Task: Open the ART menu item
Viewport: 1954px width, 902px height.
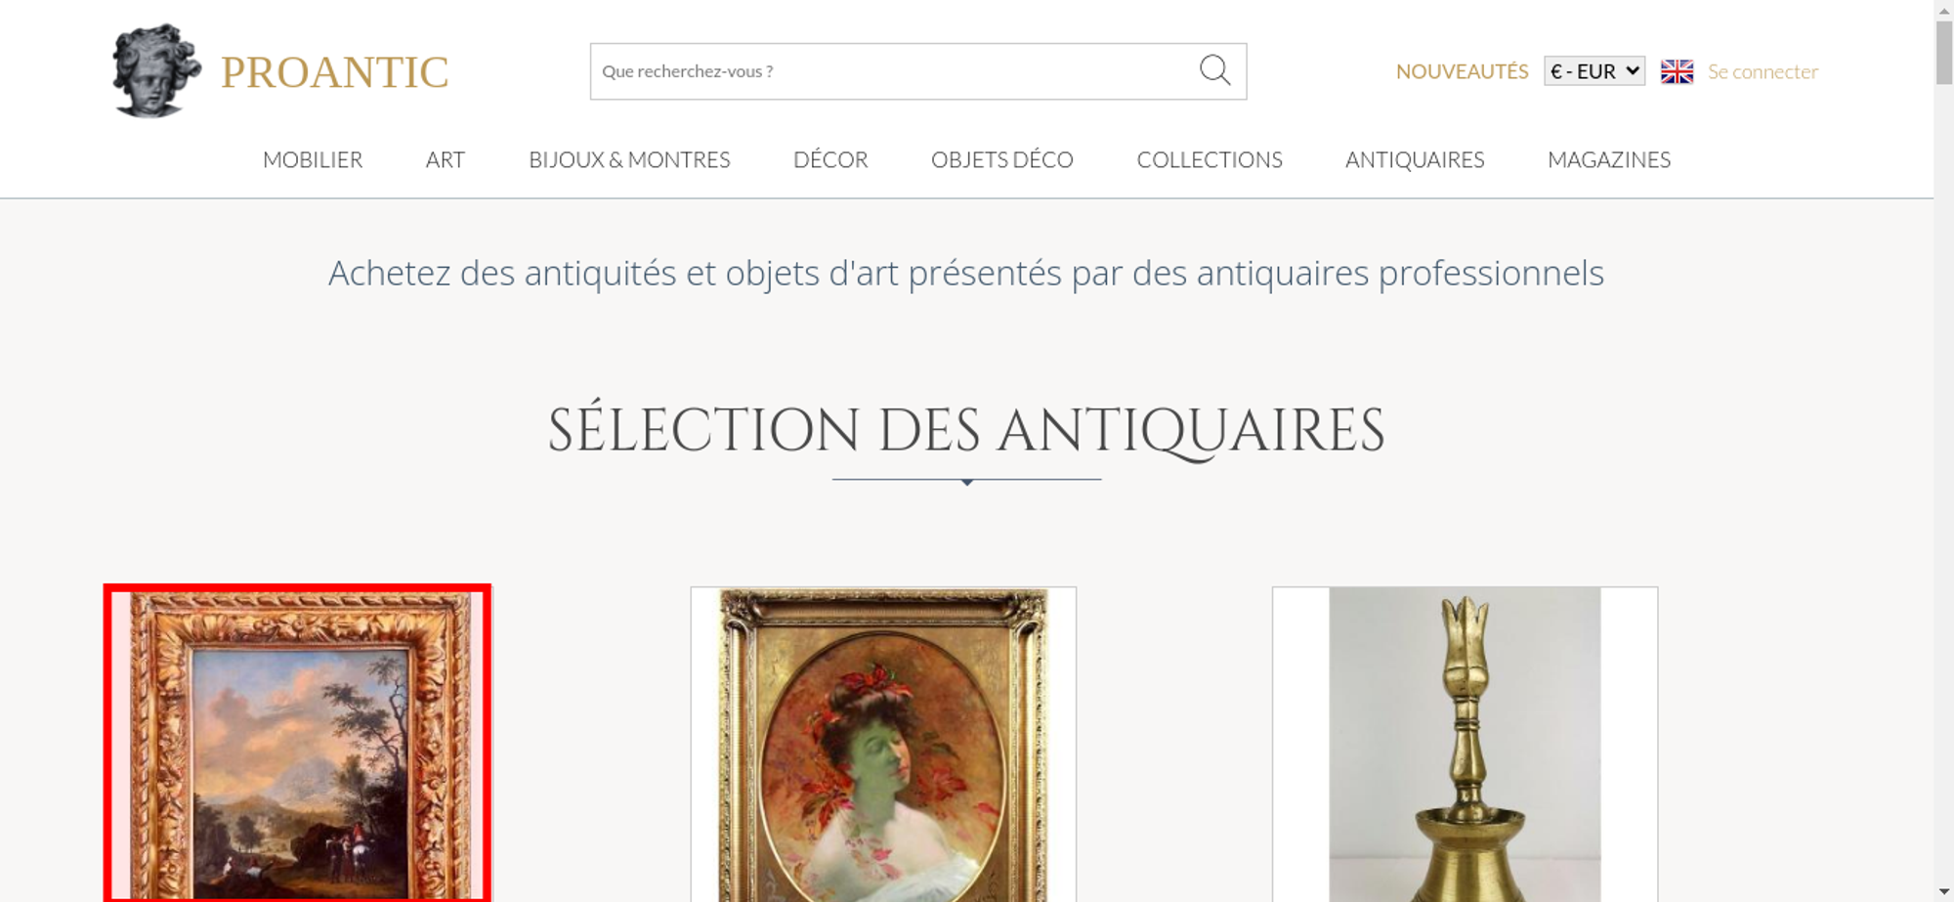Action: point(446,159)
